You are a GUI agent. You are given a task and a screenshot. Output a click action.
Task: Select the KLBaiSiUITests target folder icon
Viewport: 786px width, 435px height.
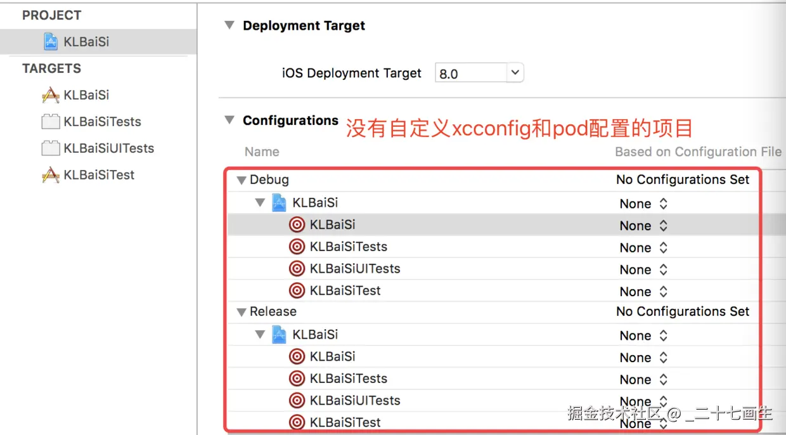(51, 148)
